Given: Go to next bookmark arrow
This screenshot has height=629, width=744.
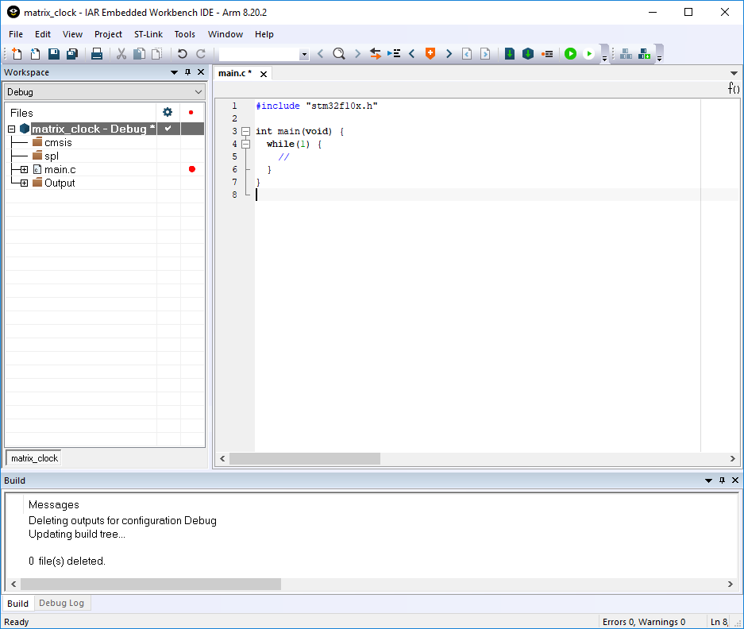Looking at the screenshot, I should (x=449, y=54).
